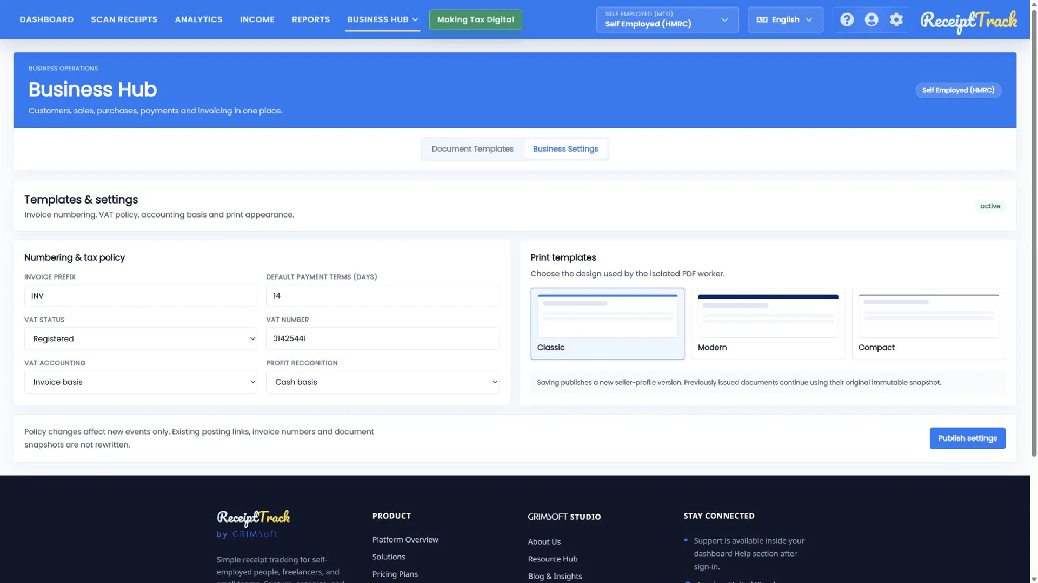Click the language icon beside English
Screen dimensions: 1038x583
pos(762,20)
